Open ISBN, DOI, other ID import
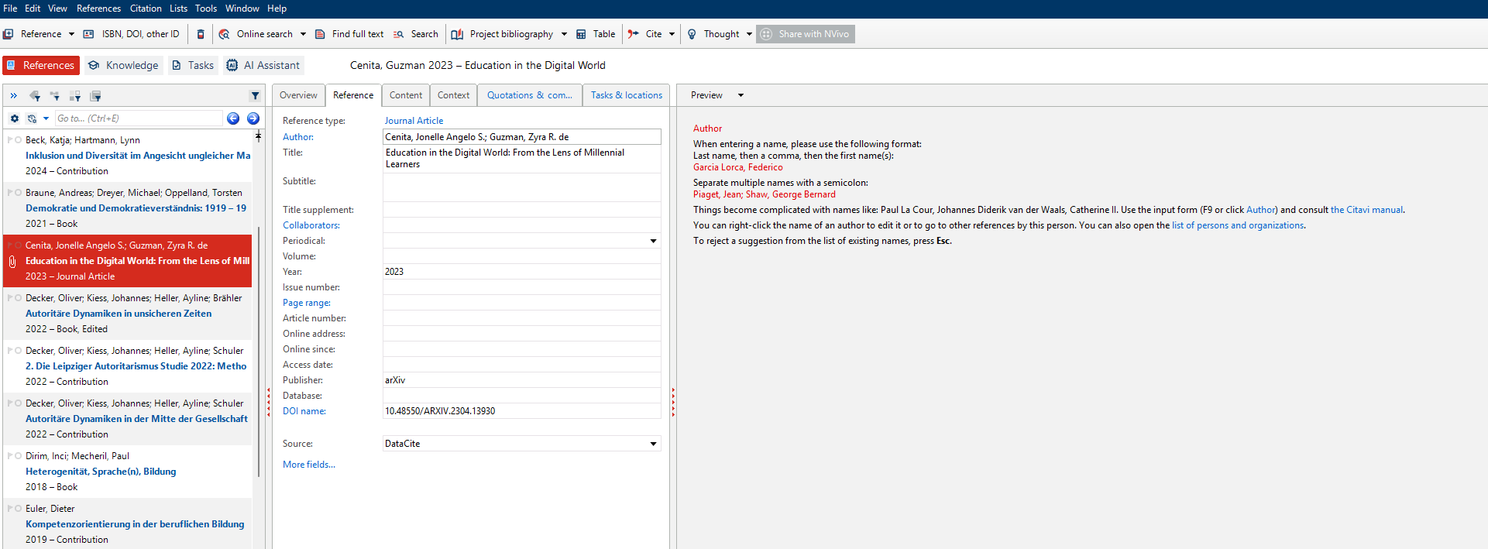The image size is (1488, 549). tap(131, 34)
